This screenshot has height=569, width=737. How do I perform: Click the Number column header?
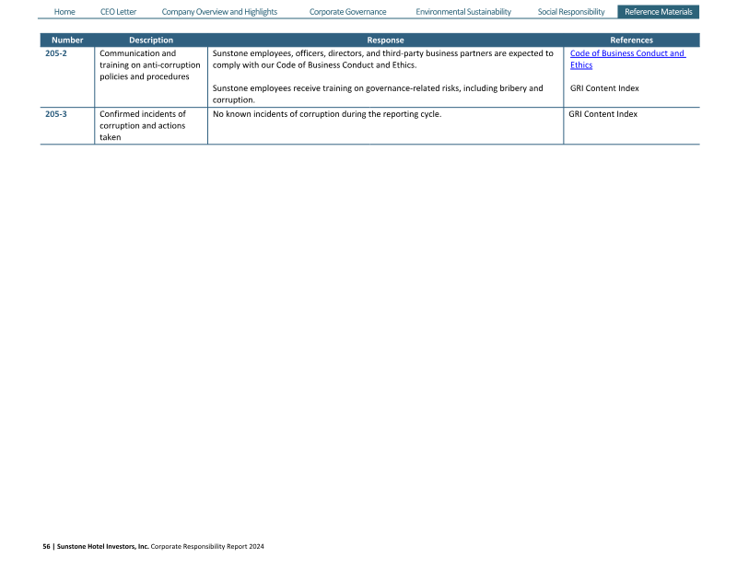67,40
